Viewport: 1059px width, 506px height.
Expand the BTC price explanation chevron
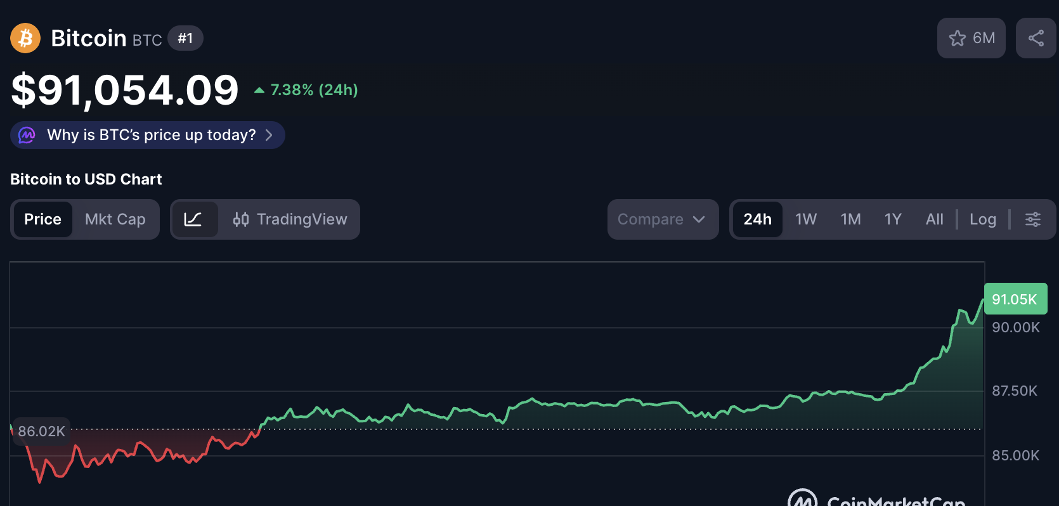pos(269,135)
